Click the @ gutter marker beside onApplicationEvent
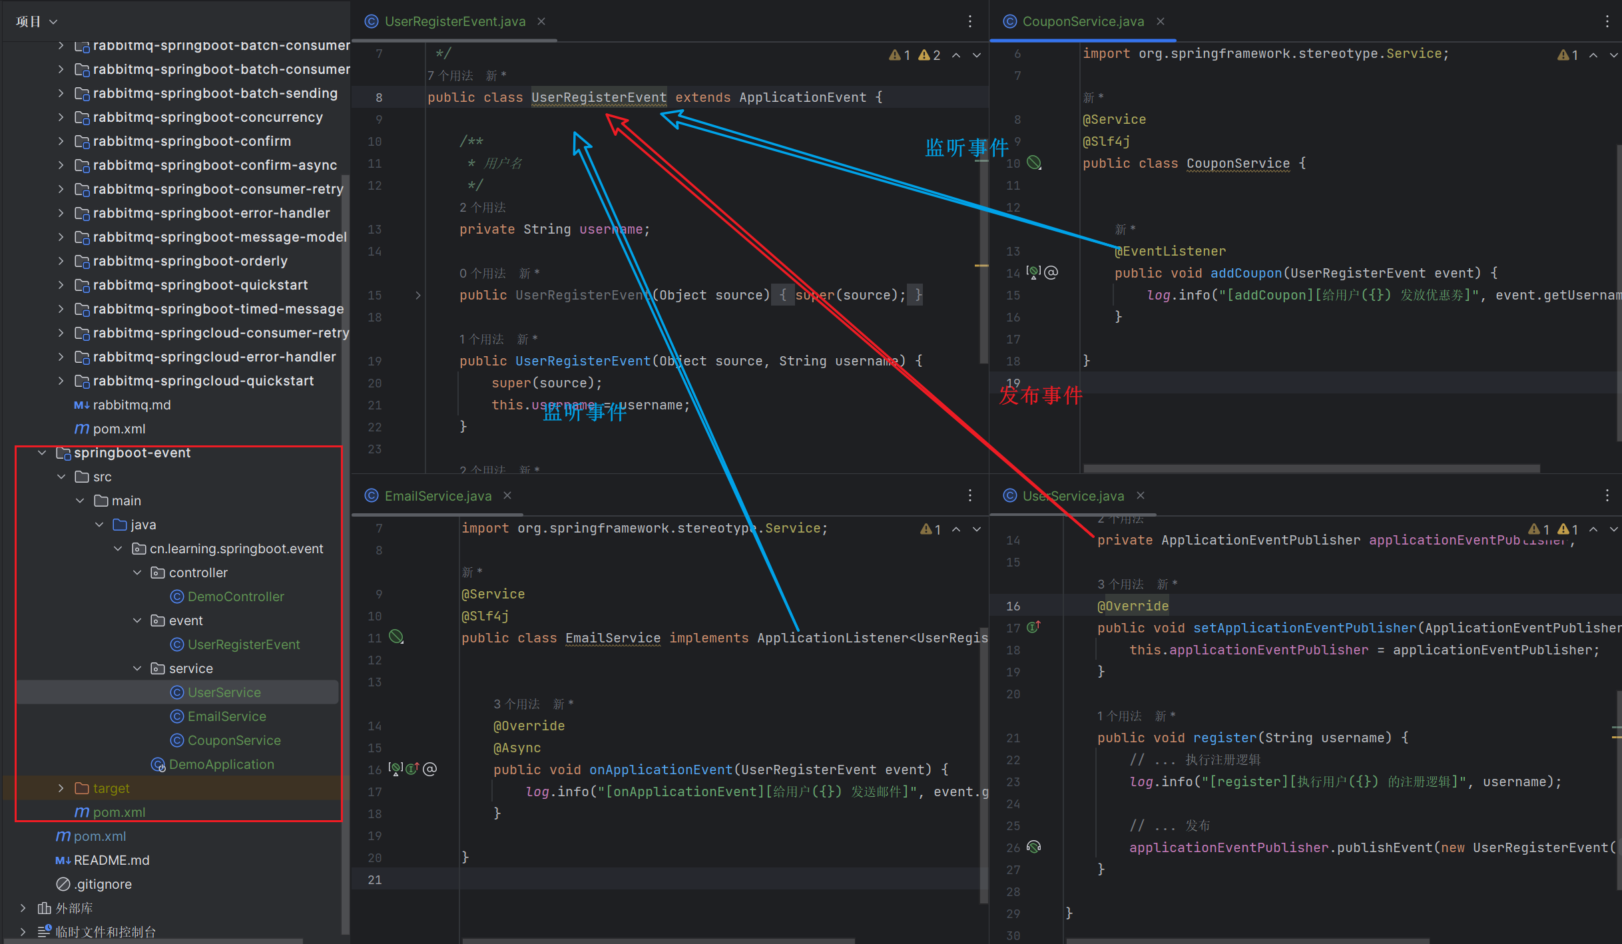1622x944 pixels. click(x=430, y=769)
